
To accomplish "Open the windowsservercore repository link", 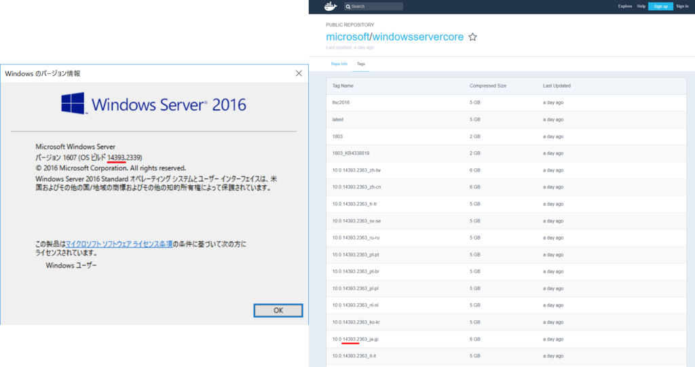I will 418,37.
